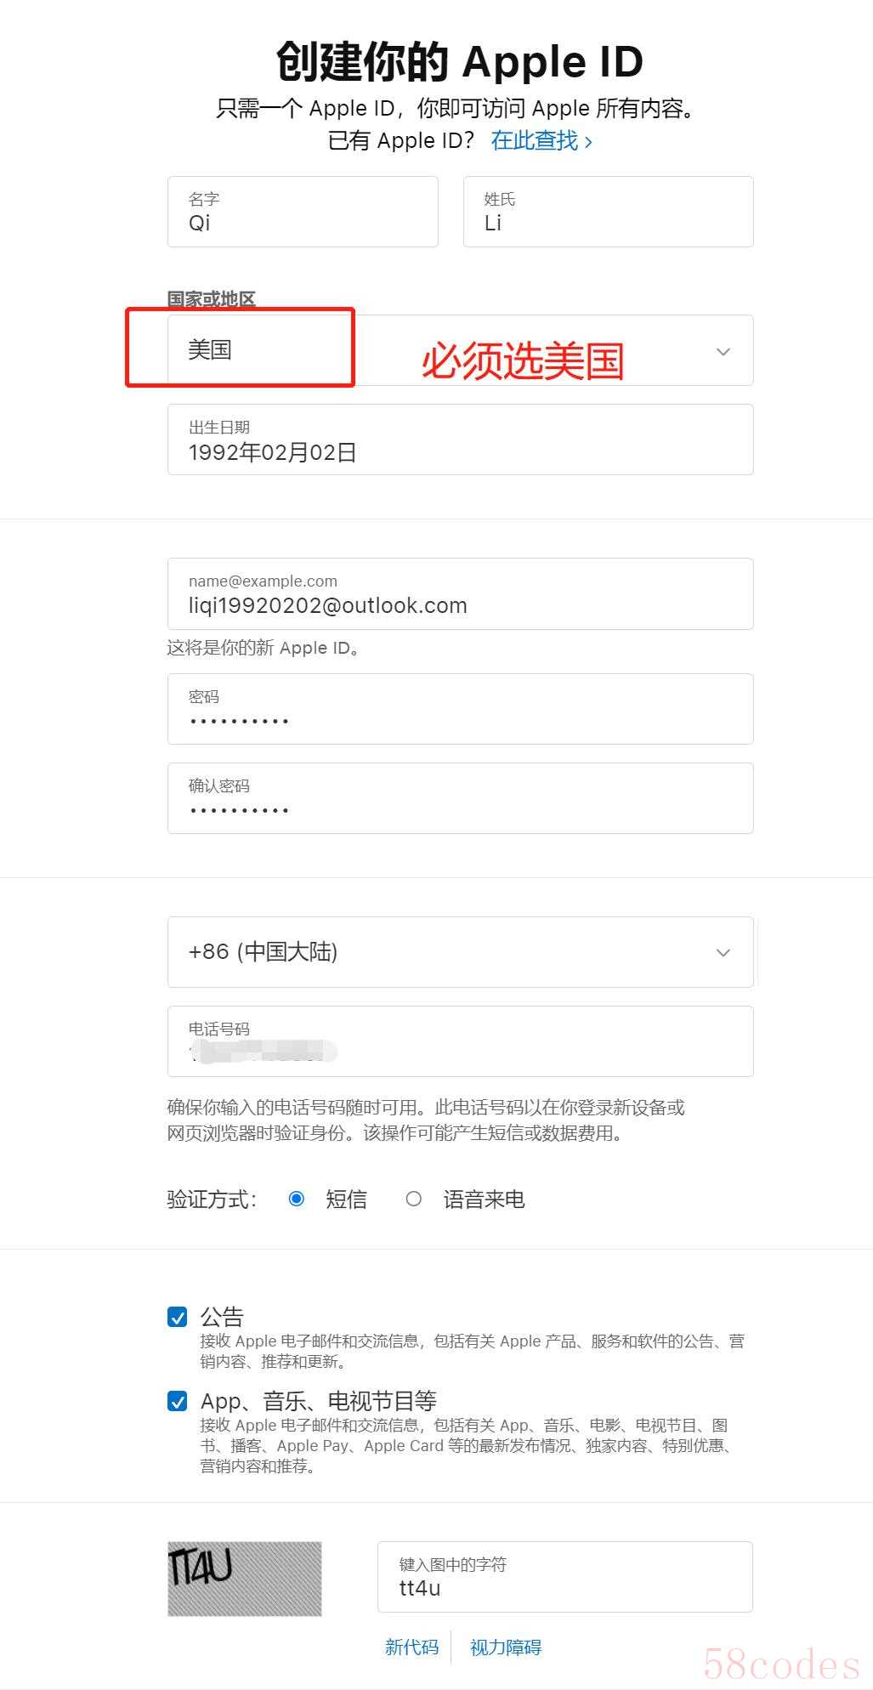The width and height of the screenshot is (873, 1690).
Task: Click the chevron in the +86 phone code selector
Action: 723,952
